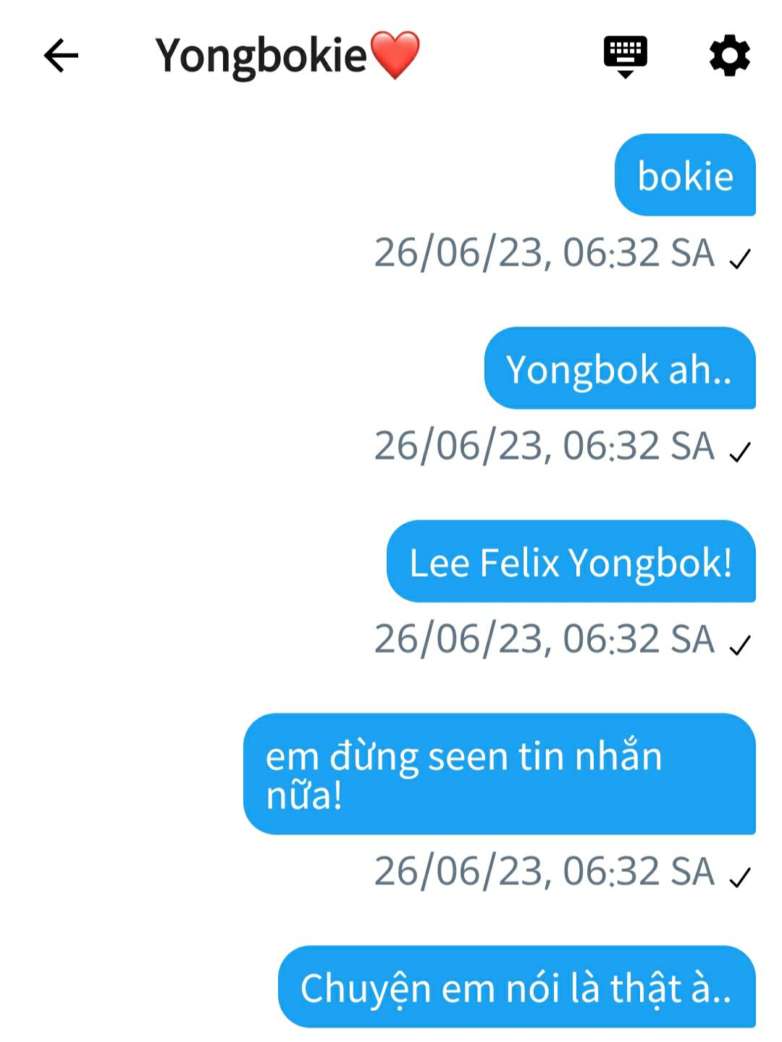Viewport: 782px width, 1042px height.
Task: Tap the checkmark under 'Lee Felix Yongbok!' message
Action: pos(740,645)
